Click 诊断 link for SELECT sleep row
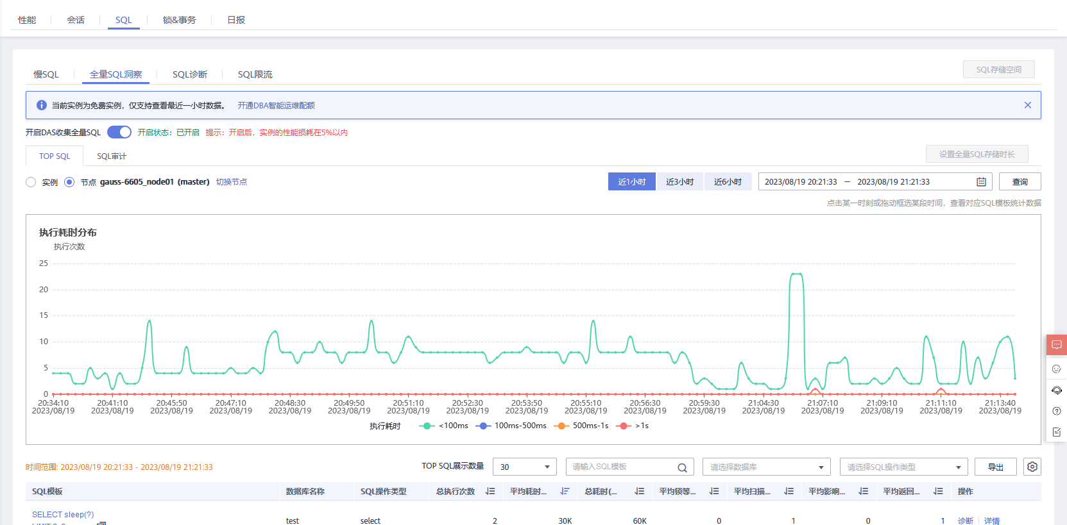The width and height of the screenshot is (1067, 525). 966,521
